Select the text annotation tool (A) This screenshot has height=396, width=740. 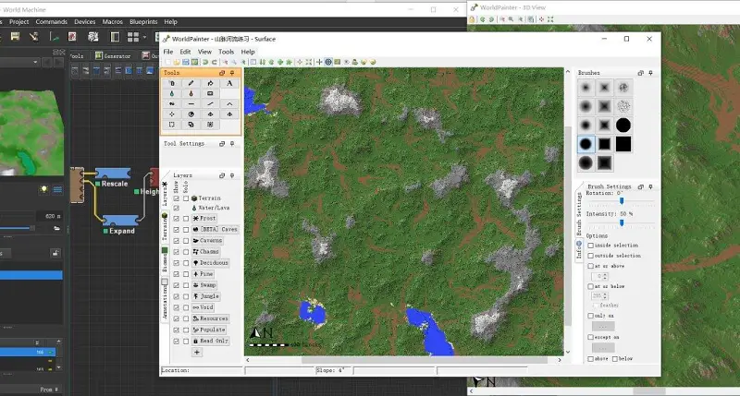(x=229, y=83)
